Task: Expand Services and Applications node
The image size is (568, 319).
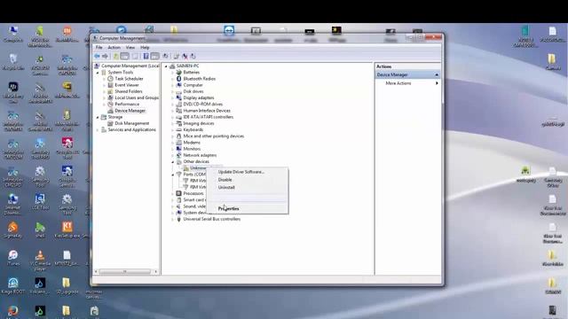Action: 98,130
